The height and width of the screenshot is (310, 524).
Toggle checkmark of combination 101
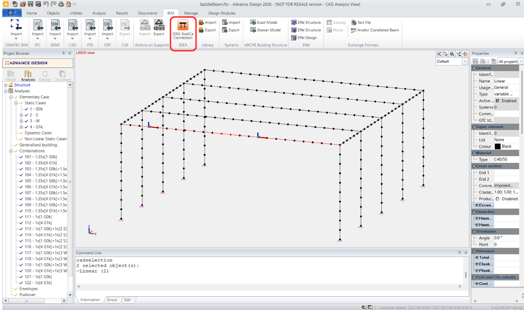21,157
